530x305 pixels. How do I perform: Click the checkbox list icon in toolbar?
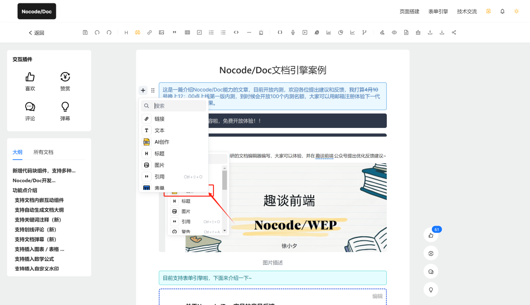[x=199, y=32]
